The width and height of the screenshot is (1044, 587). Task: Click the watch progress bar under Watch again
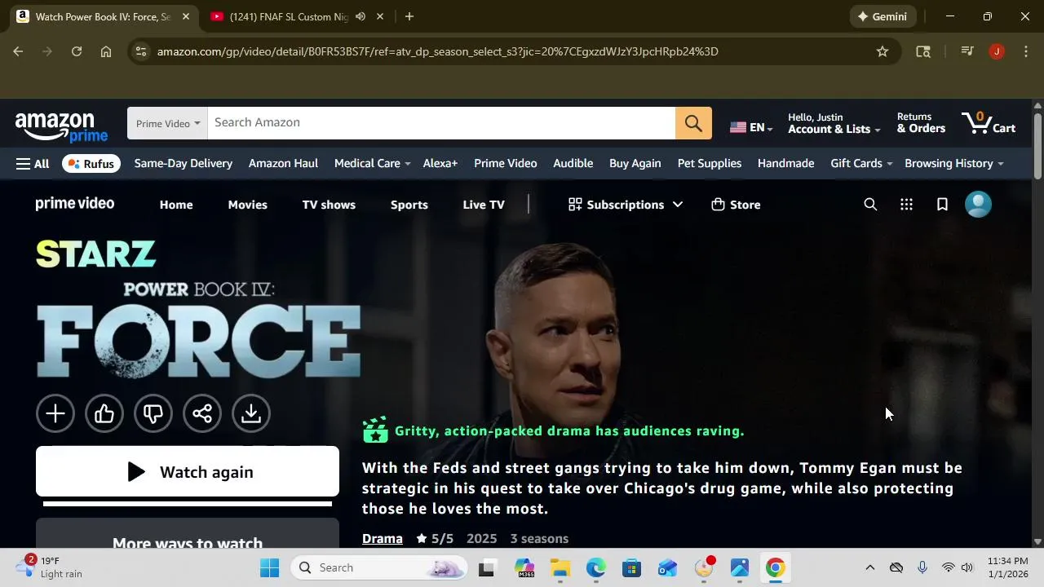tap(188, 504)
